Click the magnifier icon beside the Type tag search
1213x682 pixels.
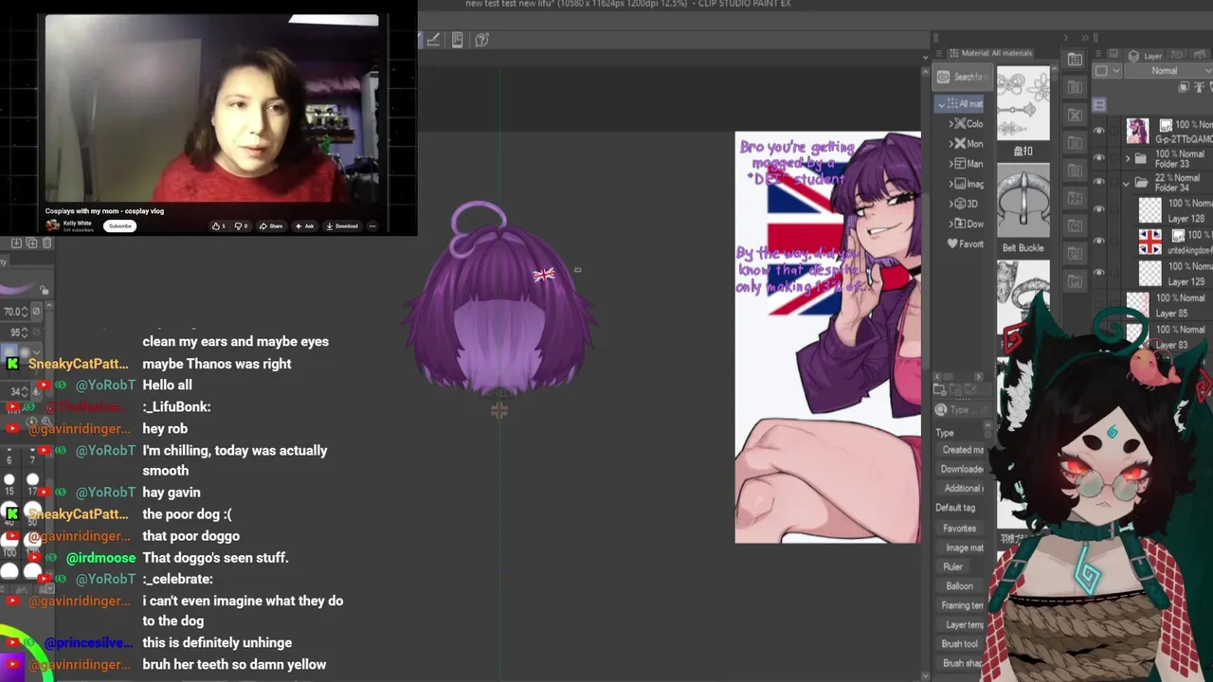[941, 410]
